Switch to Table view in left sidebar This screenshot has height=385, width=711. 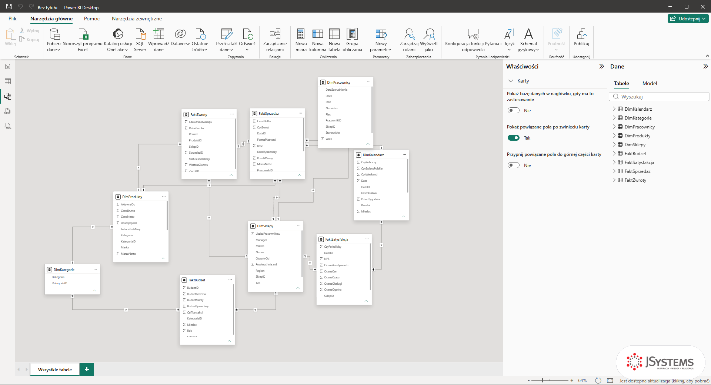click(x=8, y=81)
